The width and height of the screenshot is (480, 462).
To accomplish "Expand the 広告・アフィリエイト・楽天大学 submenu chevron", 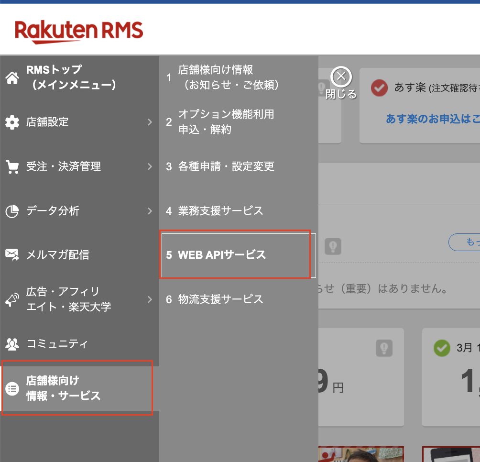I will coord(150,299).
